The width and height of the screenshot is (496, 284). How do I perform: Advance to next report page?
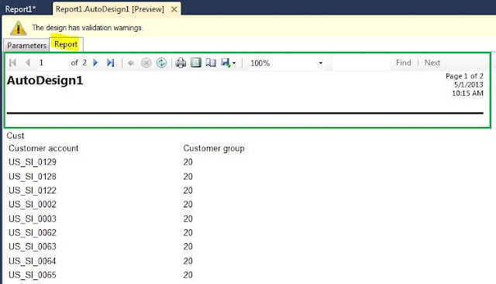[95, 63]
